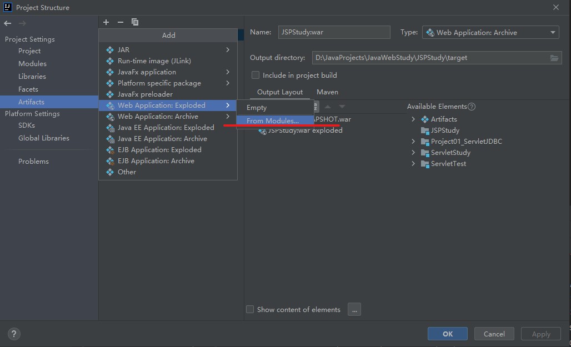Open help with the question mark button
Viewport: 571px width, 347px height.
[14, 334]
